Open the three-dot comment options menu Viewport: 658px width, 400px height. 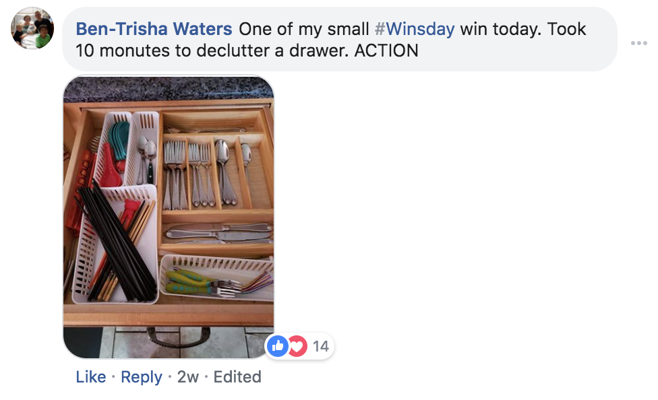tap(638, 43)
